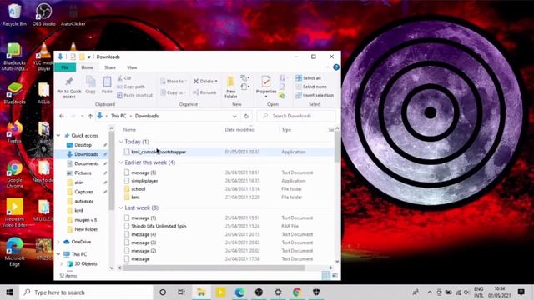Sort by Date modified column header
534x300 pixels.
point(239,130)
